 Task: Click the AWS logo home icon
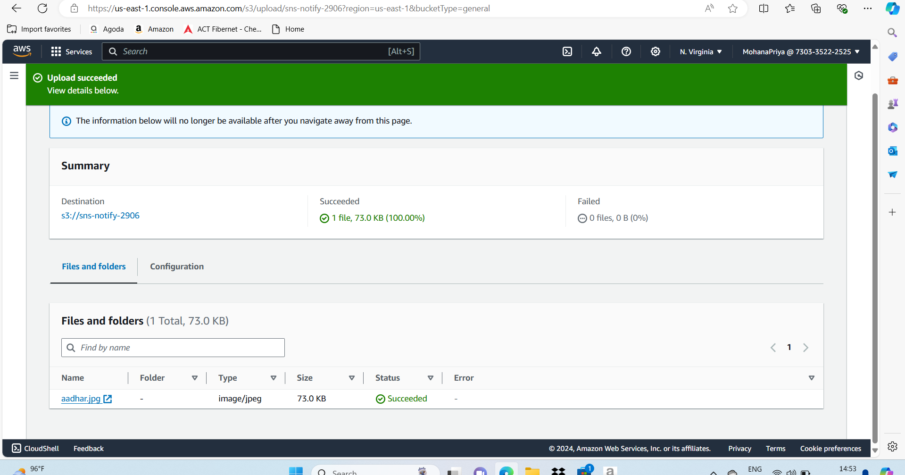22,51
